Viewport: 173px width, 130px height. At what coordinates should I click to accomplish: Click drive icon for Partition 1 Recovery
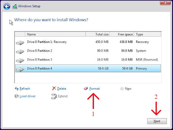[20, 43]
